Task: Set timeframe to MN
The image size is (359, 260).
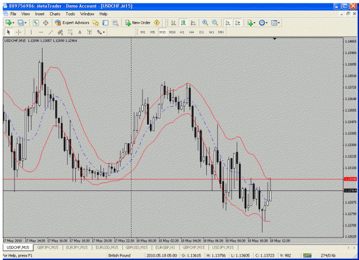Action: point(221,32)
